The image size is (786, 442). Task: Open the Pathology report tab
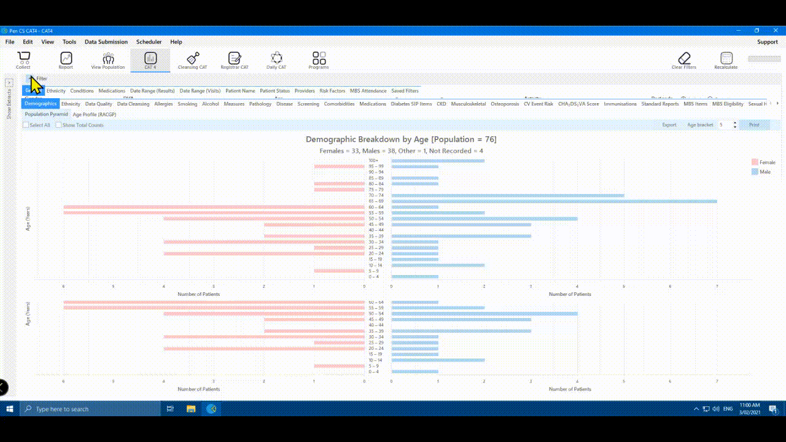point(260,104)
